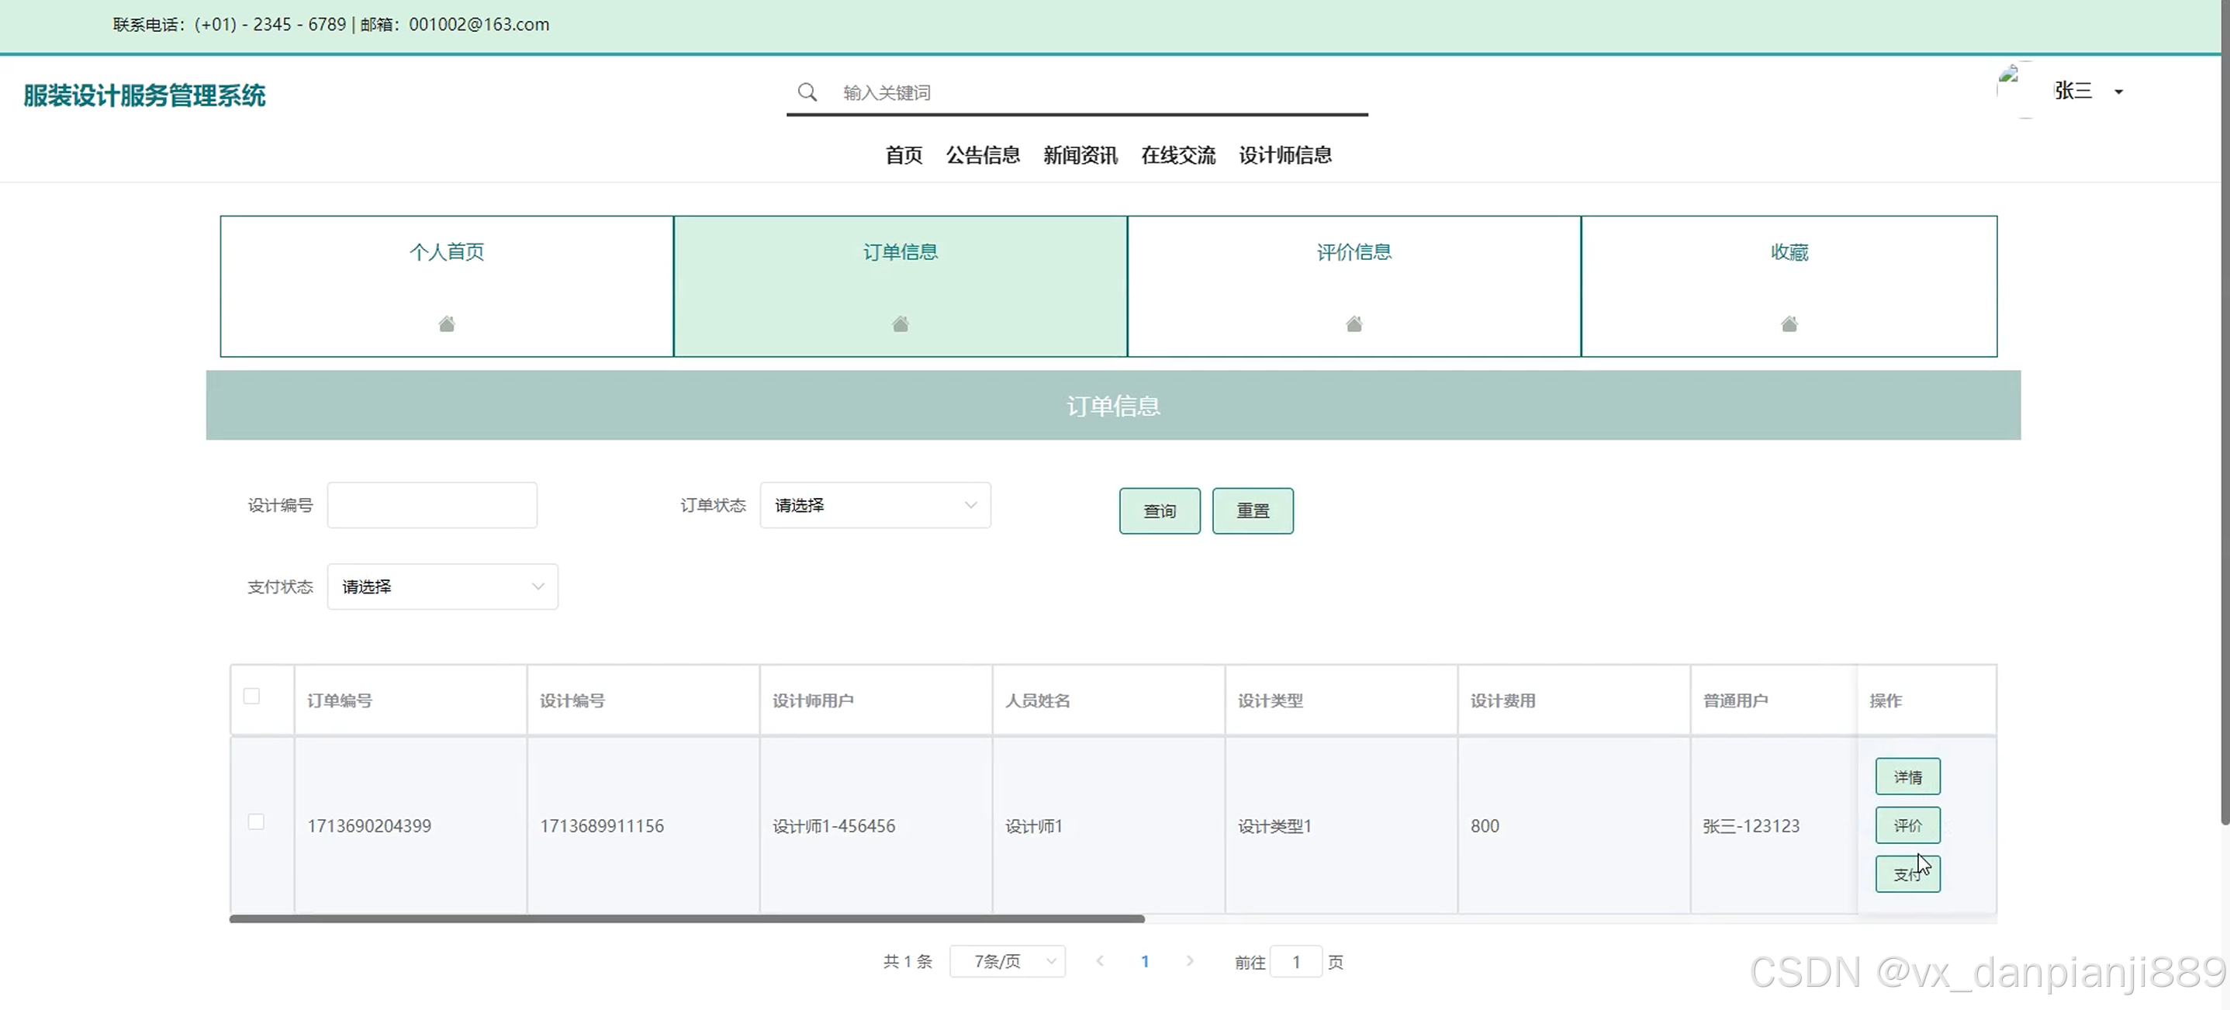Open 设计师信息 in navigation menu
The width and height of the screenshot is (2230, 1010).
[x=1284, y=155]
